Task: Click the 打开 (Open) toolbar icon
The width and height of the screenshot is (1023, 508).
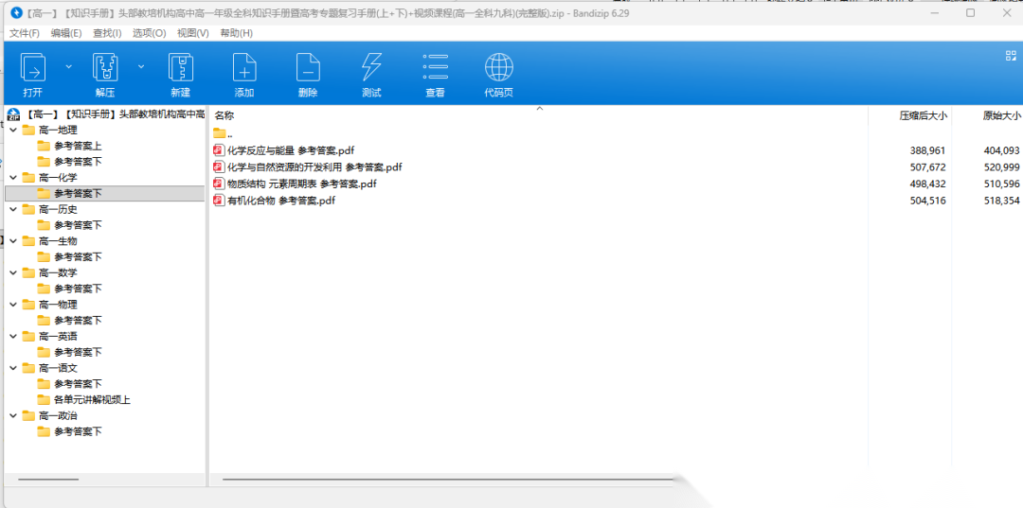Action: (33, 69)
